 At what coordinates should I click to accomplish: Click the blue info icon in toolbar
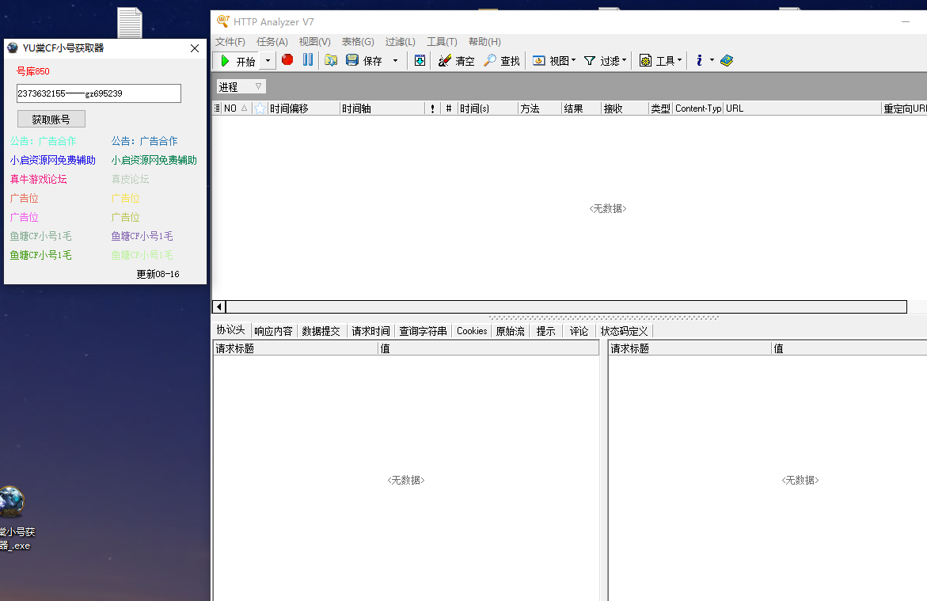[699, 60]
